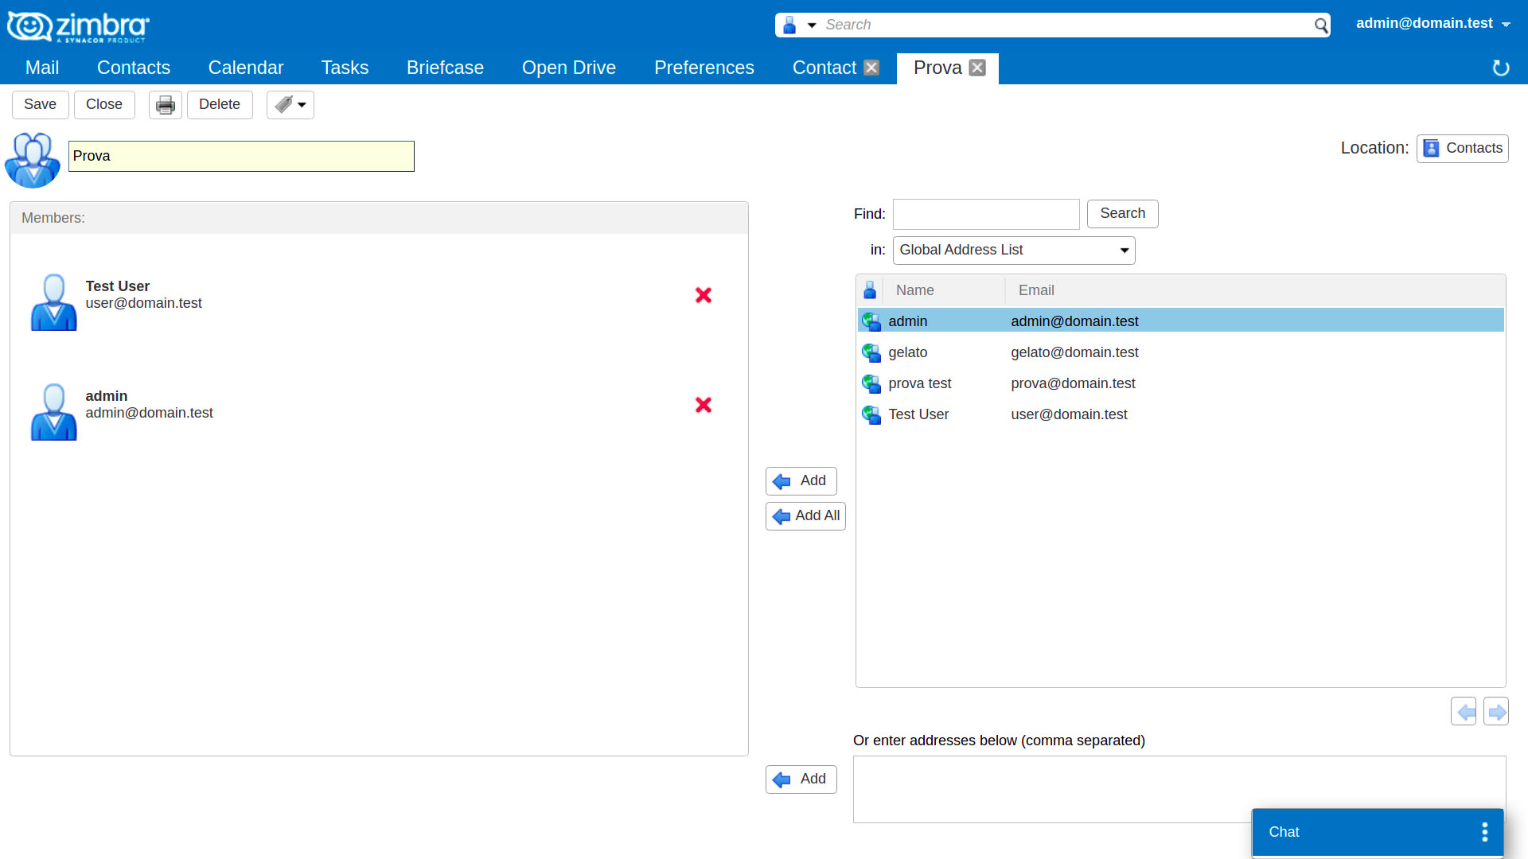1528x859 pixels.
Task: Click the next page arrow below the address list
Action: 1495,711
